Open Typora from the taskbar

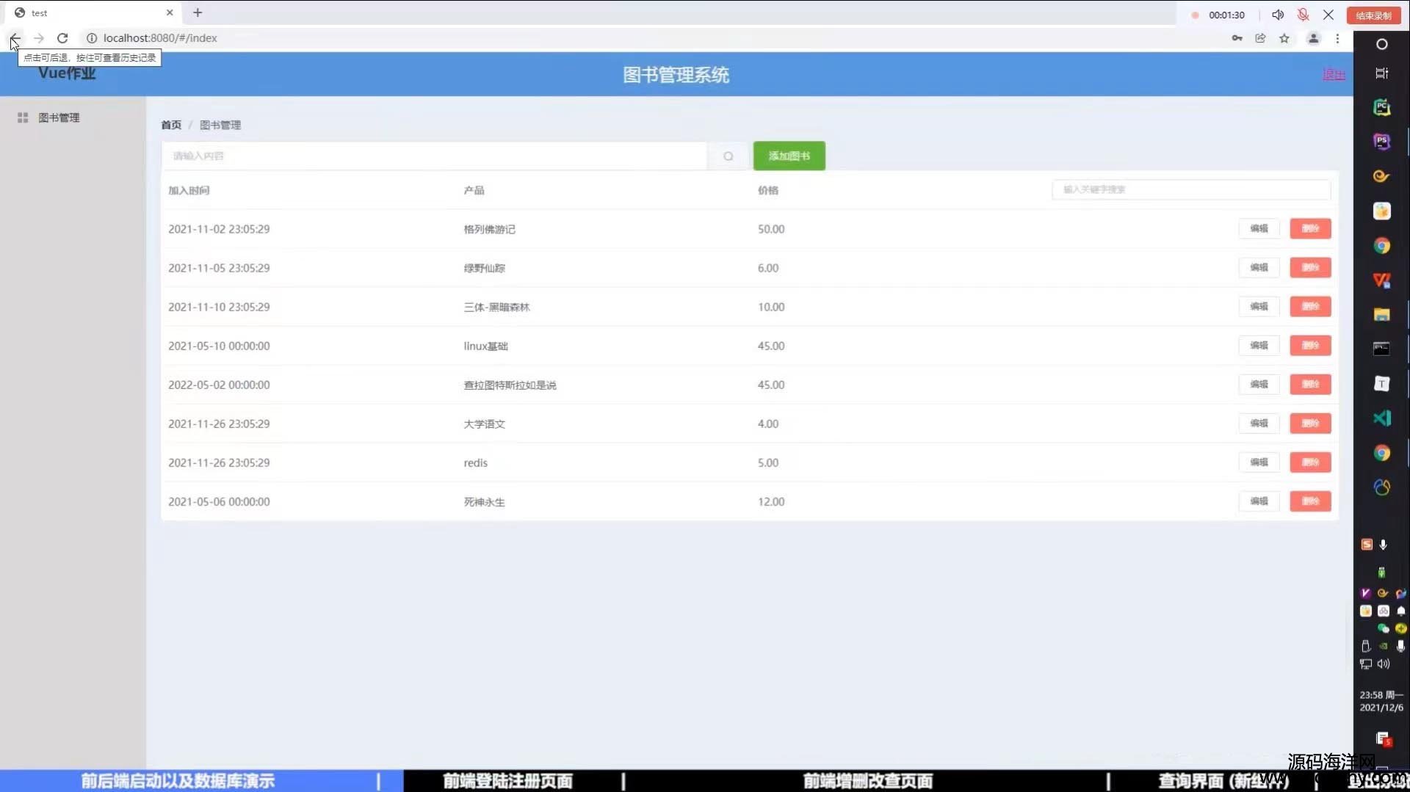point(1381,384)
